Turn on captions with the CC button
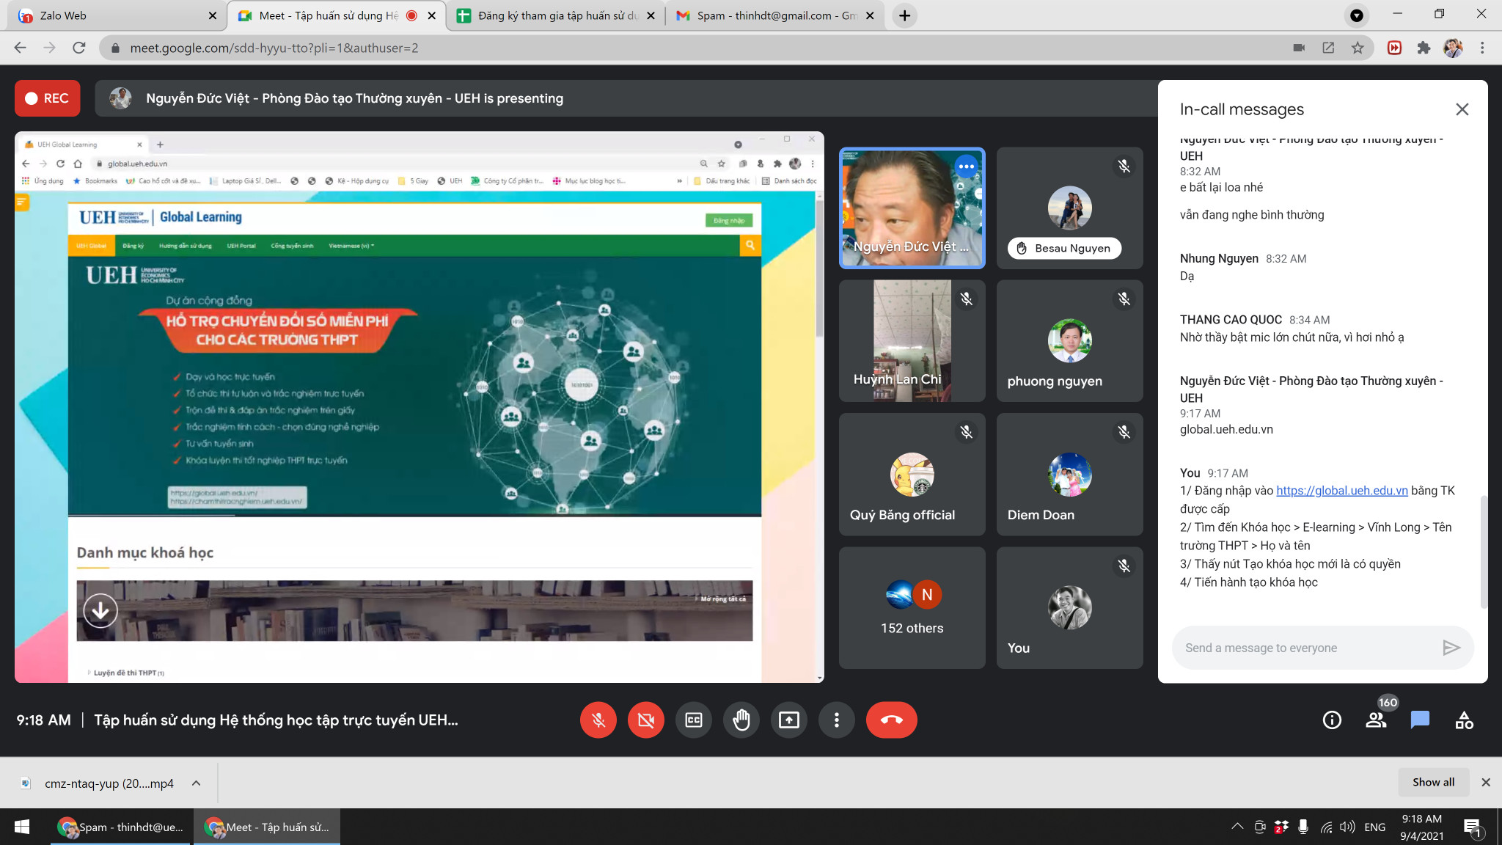The height and width of the screenshot is (845, 1502). click(x=694, y=720)
